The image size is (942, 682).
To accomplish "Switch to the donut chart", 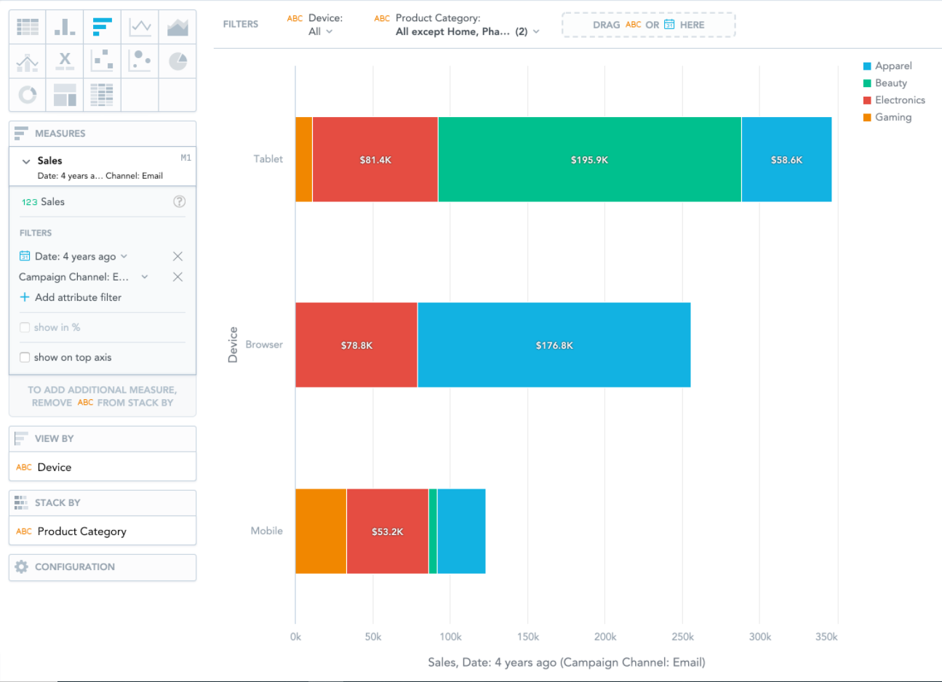I will pyautogui.click(x=28, y=95).
